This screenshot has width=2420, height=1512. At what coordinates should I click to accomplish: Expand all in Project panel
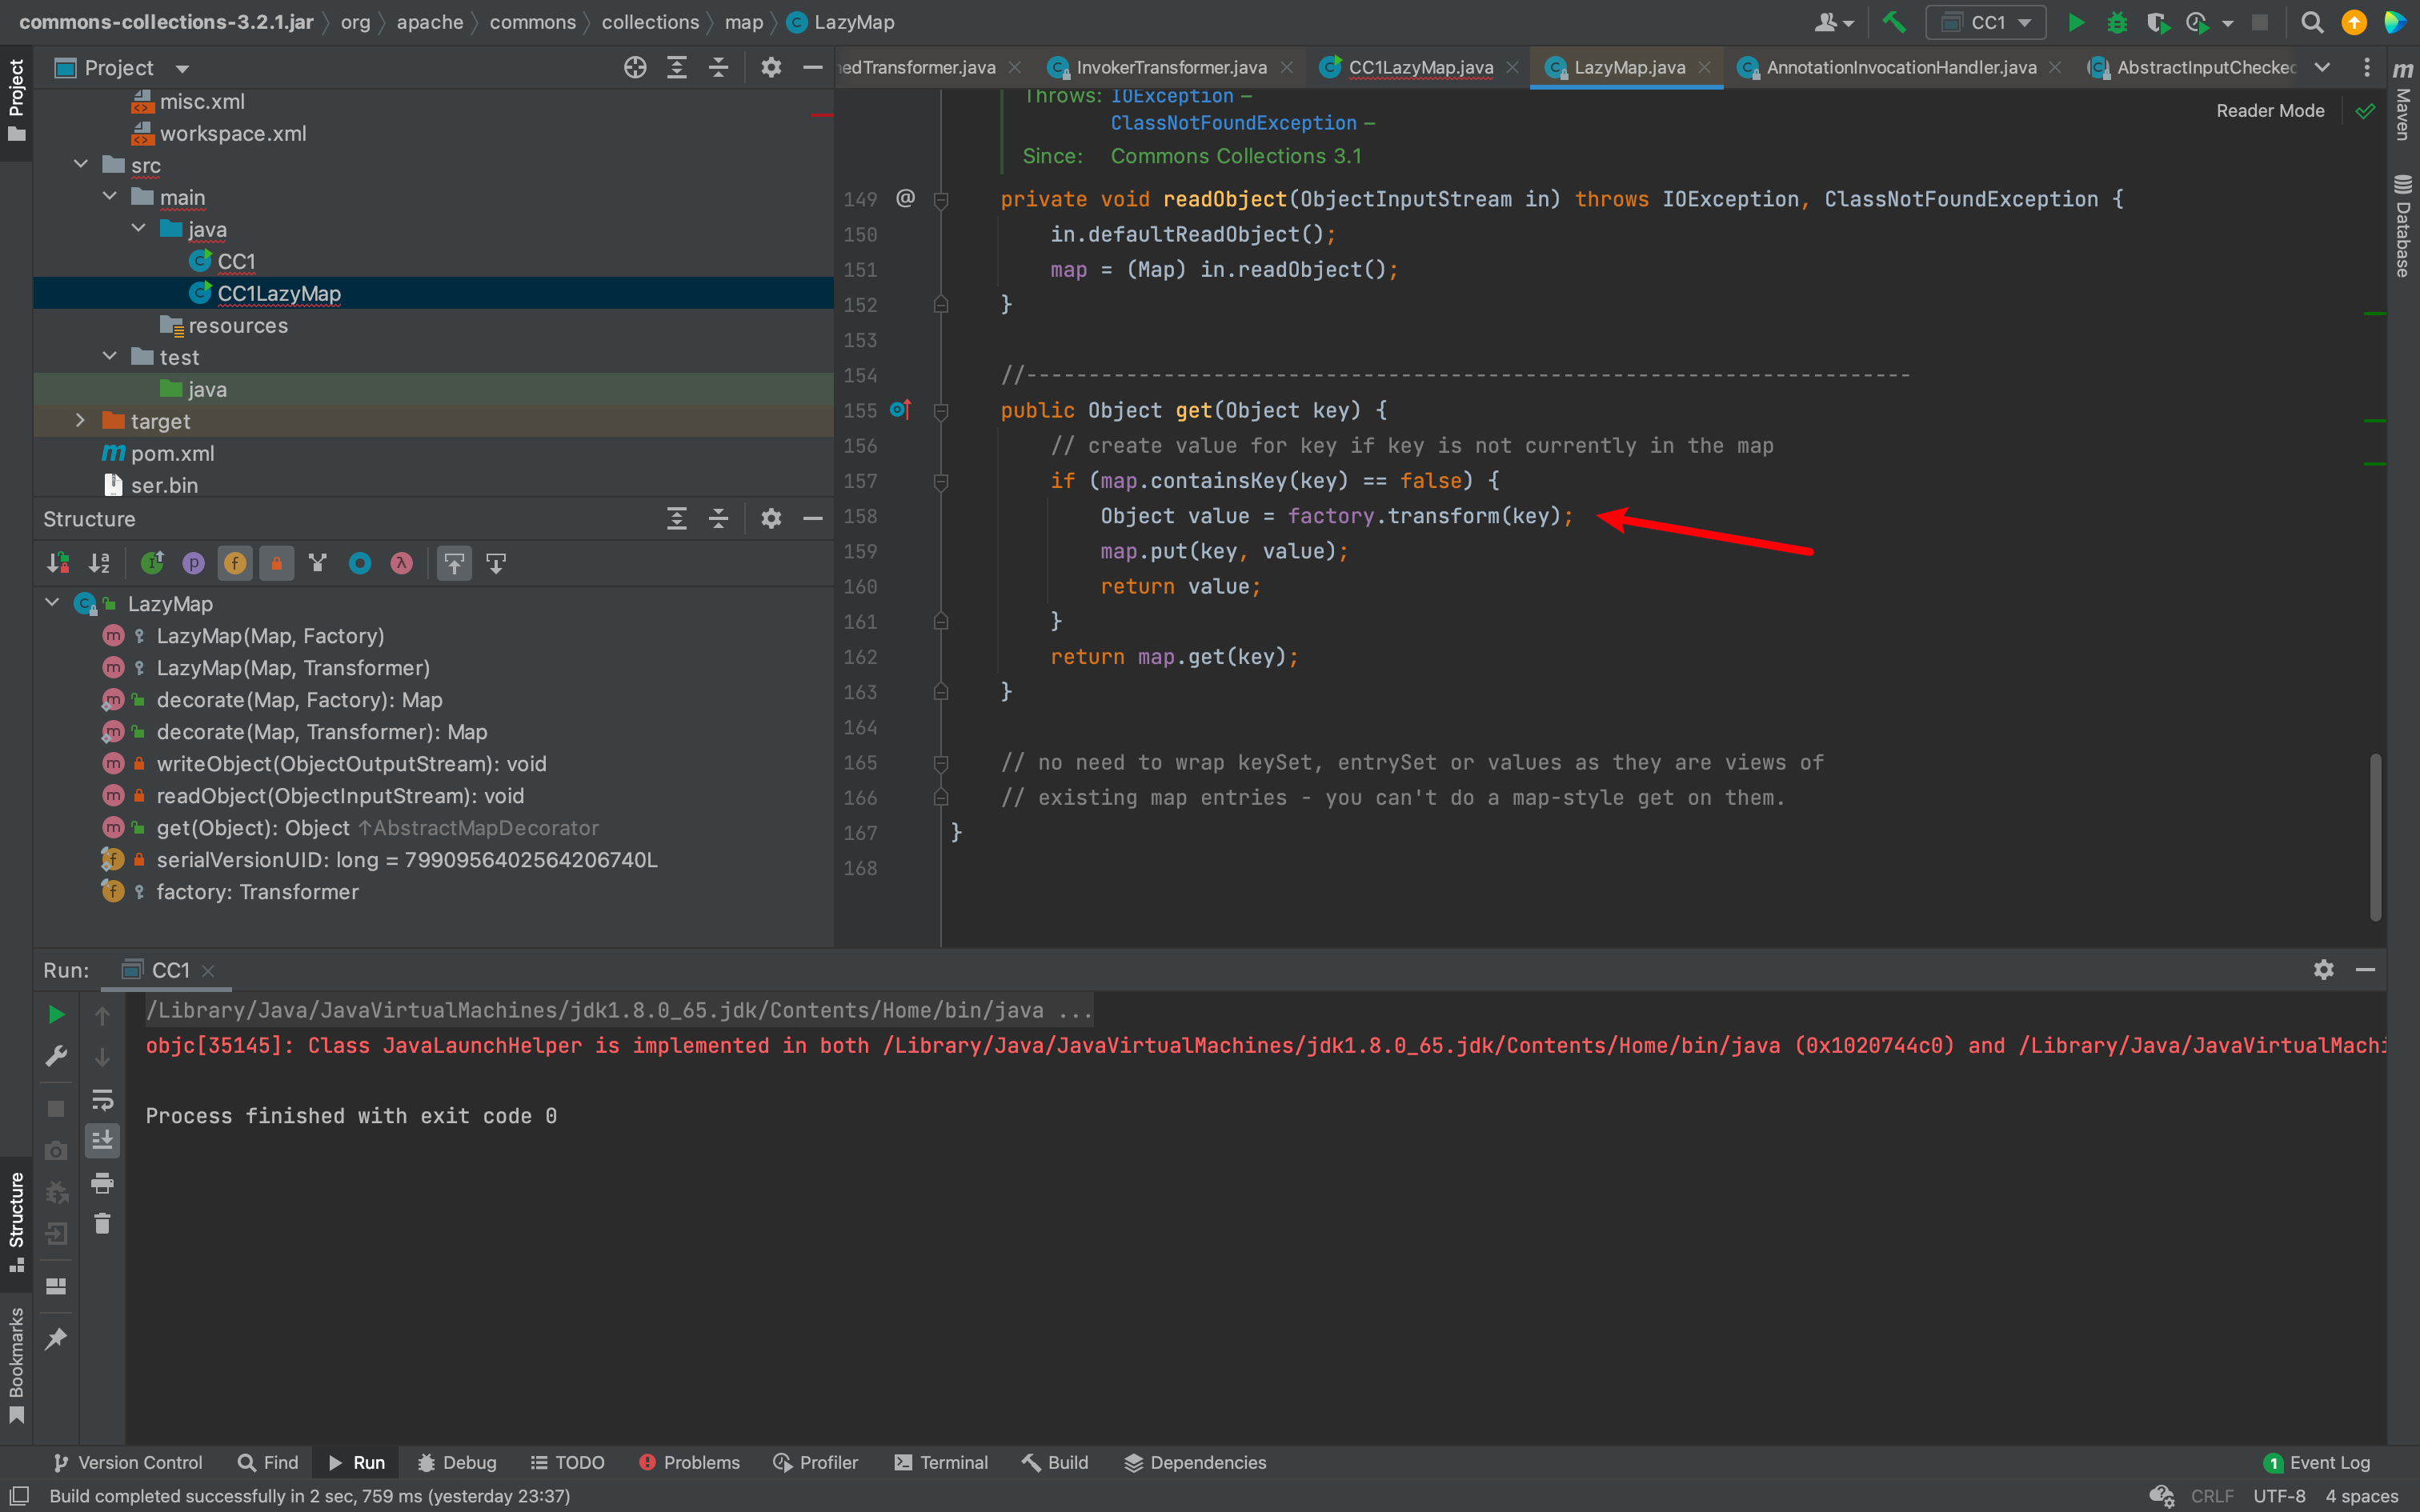click(x=677, y=67)
